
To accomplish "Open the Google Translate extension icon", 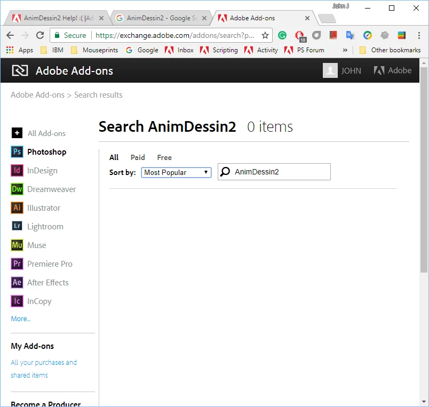I will click(350, 35).
